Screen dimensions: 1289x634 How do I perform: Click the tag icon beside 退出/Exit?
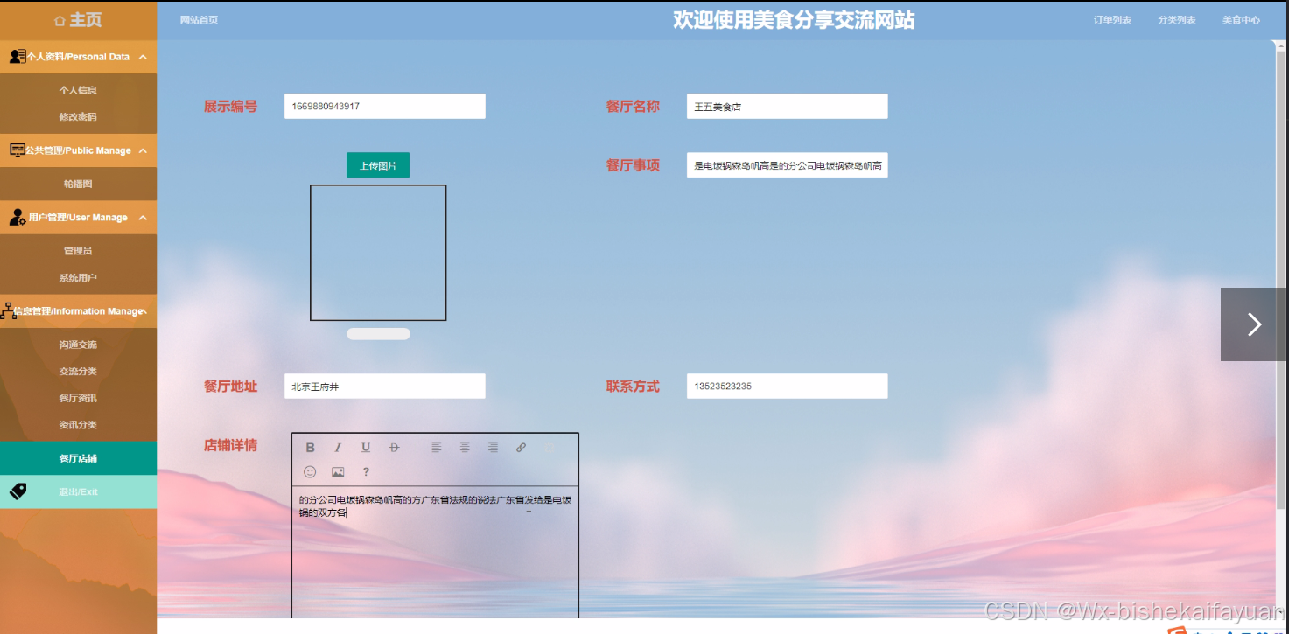point(18,491)
